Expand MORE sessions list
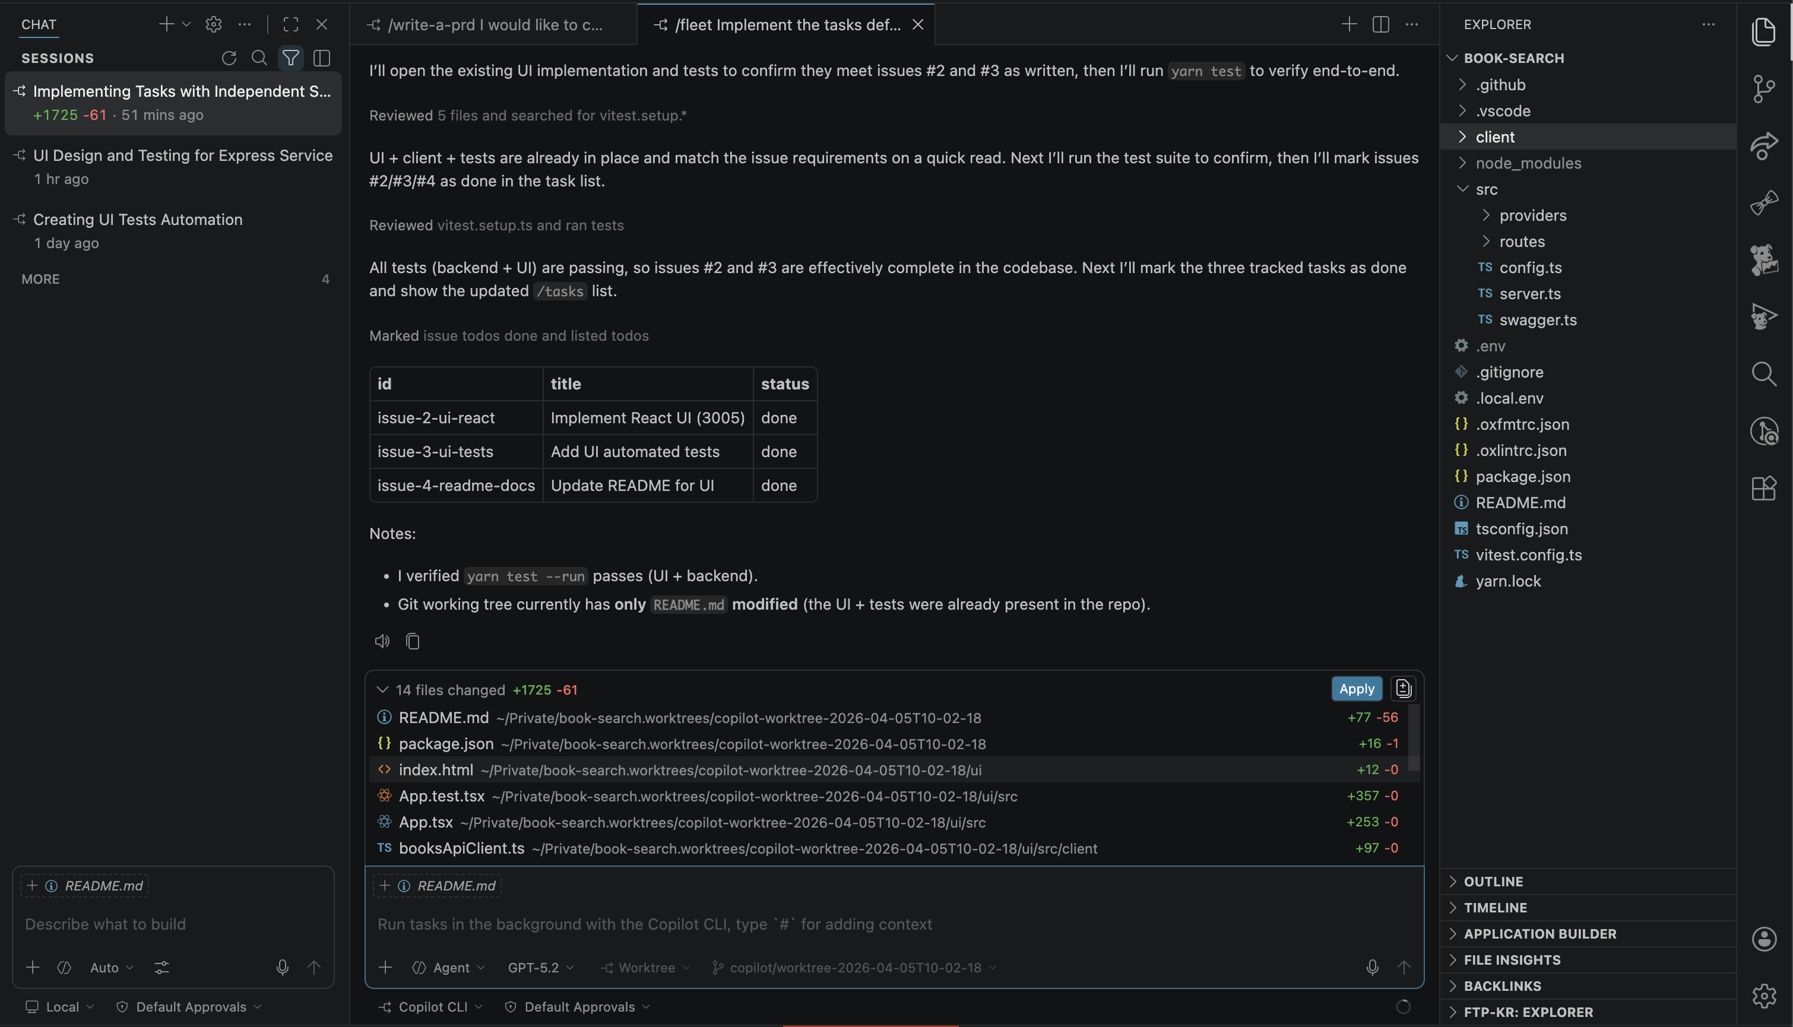The height and width of the screenshot is (1027, 1793). pyautogui.click(x=173, y=280)
